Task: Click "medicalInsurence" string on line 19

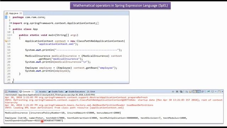Action: (x=66, y=59)
